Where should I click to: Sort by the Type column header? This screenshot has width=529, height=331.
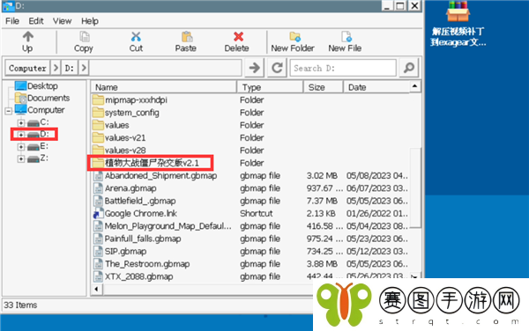pos(270,87)
